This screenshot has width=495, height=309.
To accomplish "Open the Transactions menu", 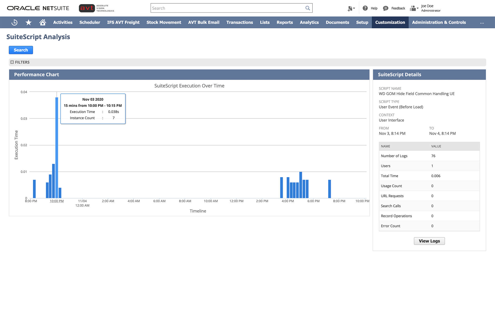I will point(240,22).
